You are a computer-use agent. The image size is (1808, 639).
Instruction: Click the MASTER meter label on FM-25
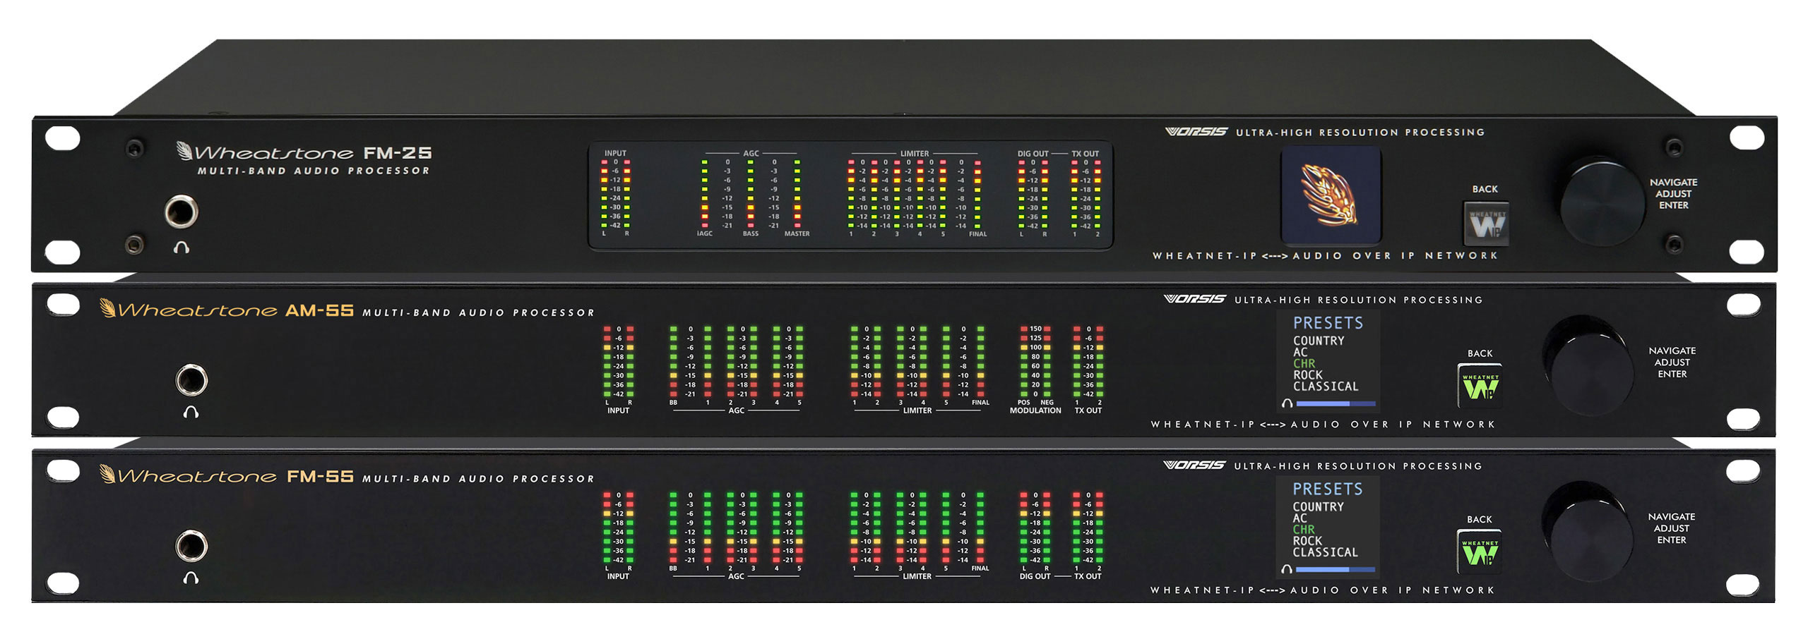pyautogui.click(x=797, y=233)
